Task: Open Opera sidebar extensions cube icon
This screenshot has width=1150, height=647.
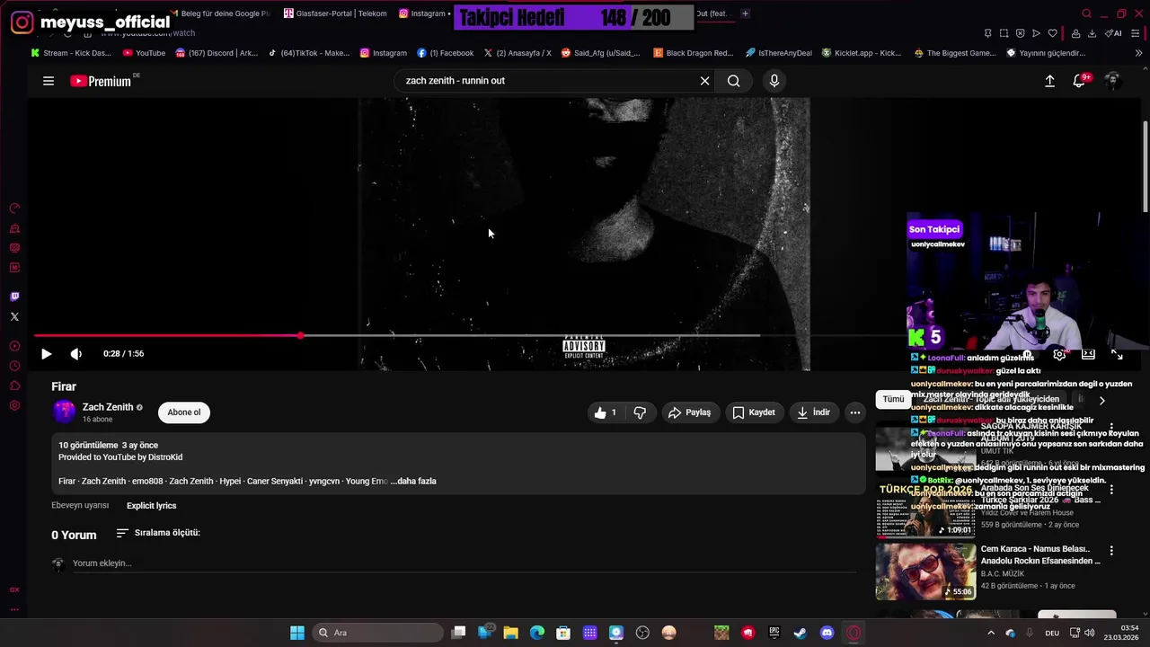Action: click(14, 386)
